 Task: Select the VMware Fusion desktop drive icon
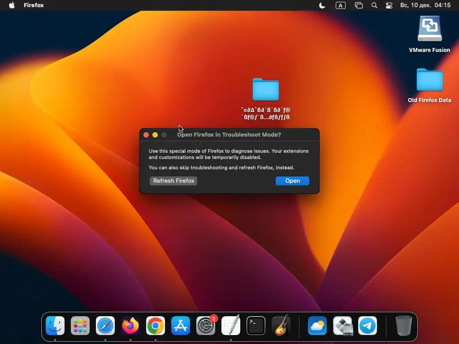pos(429,29)
